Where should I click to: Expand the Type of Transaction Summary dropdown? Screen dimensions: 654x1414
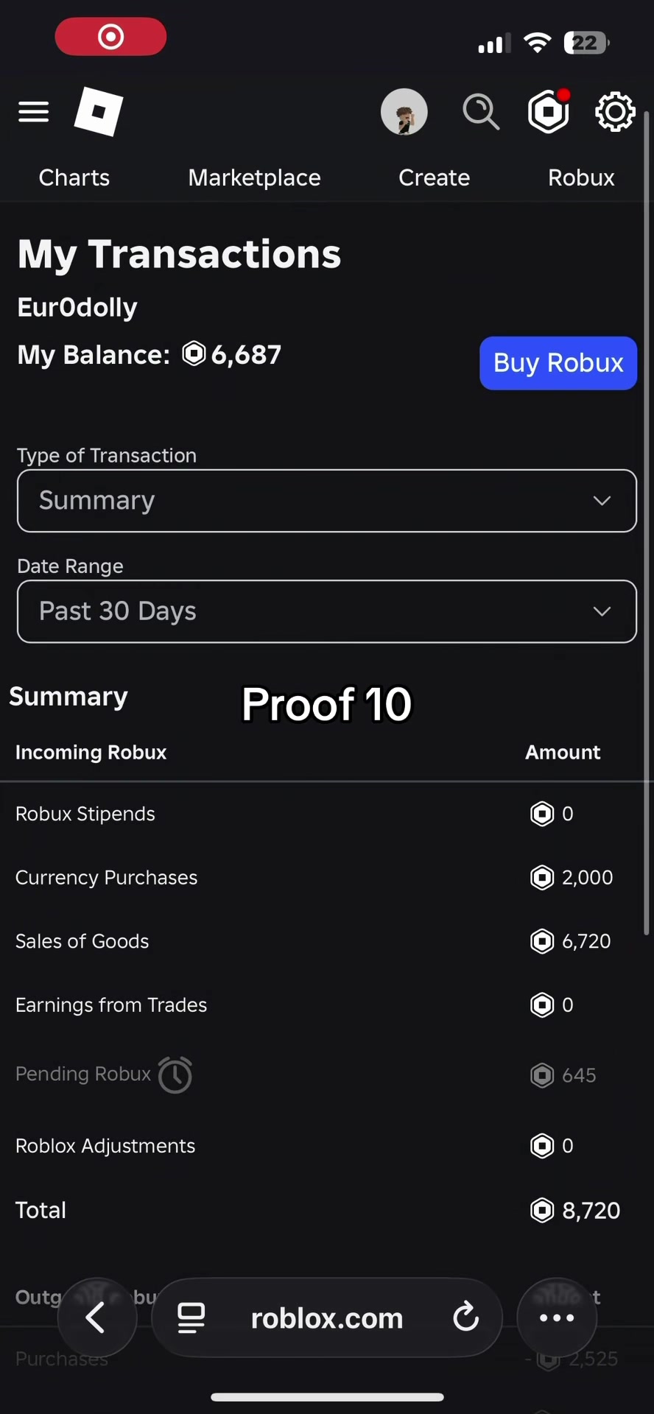tap(327, 501)
